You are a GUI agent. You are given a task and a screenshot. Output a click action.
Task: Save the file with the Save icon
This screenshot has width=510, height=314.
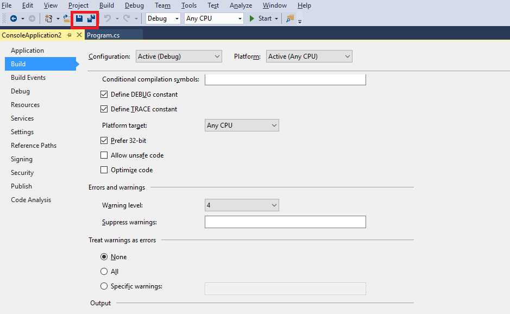coord(79,18)
